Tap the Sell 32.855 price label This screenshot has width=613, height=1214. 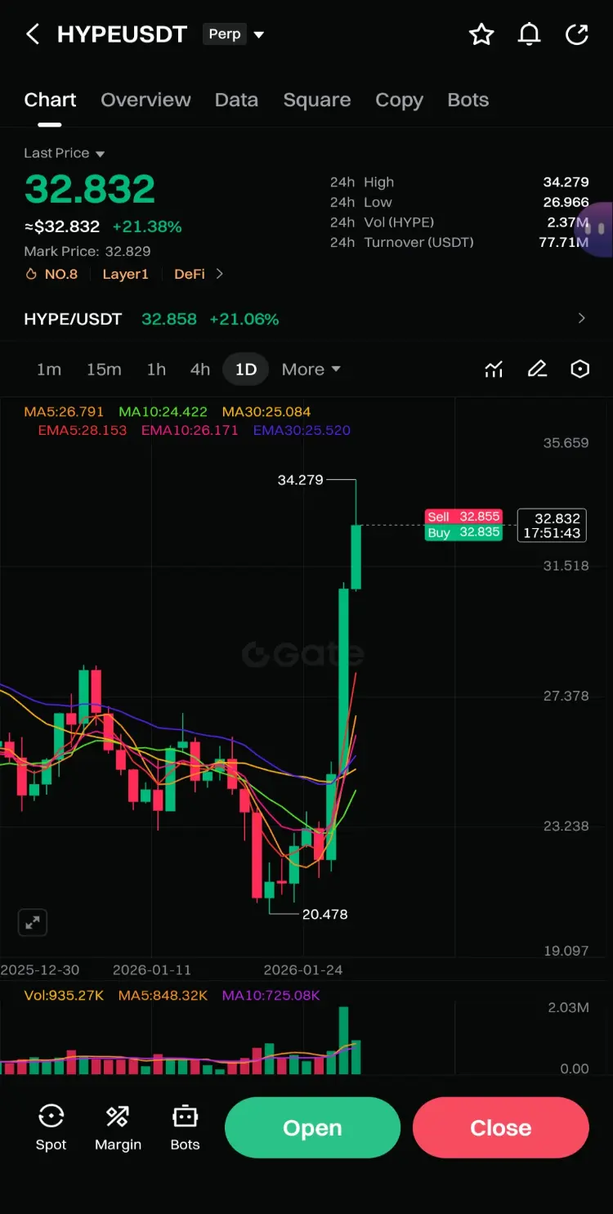pos(463,517)
